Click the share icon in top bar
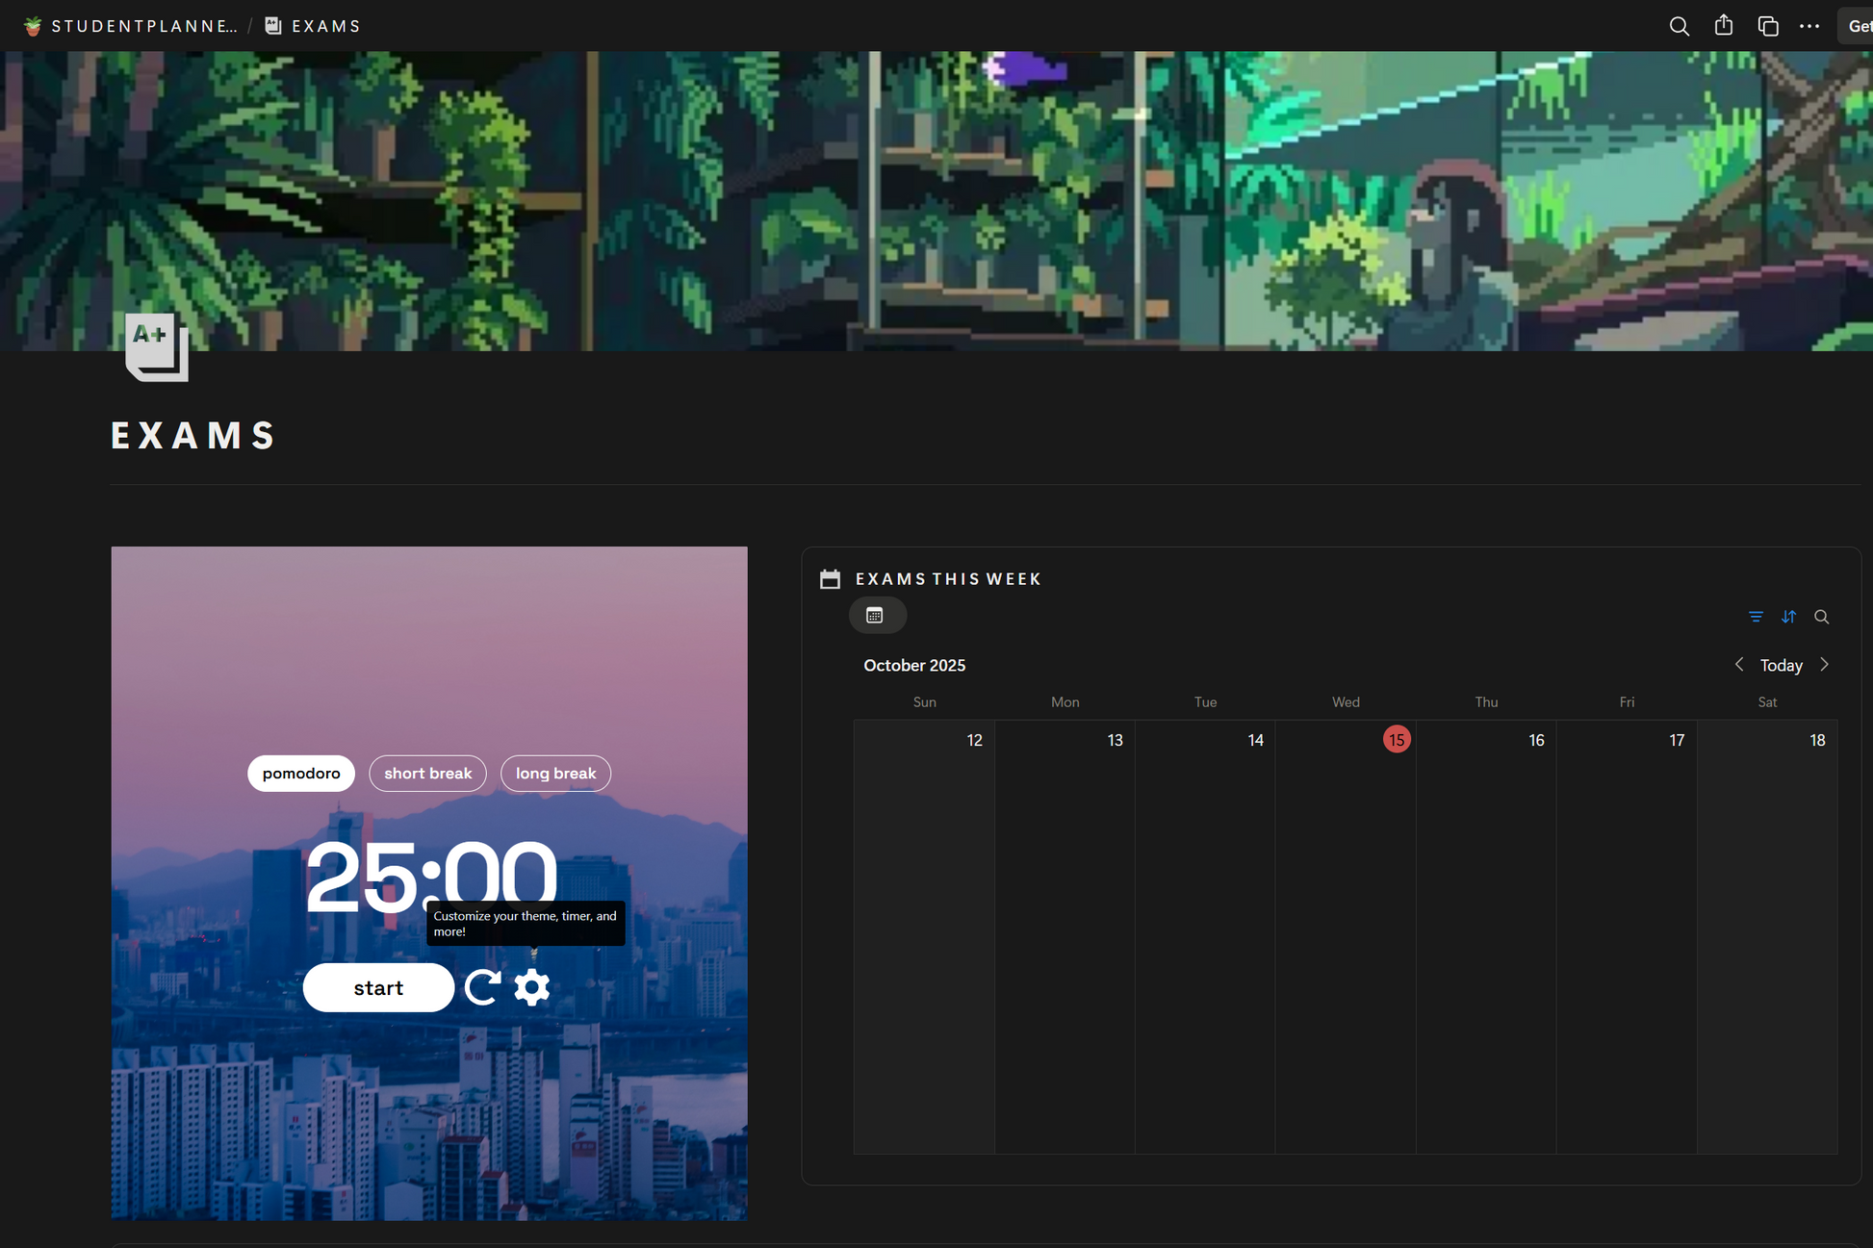 point(1723,26)
